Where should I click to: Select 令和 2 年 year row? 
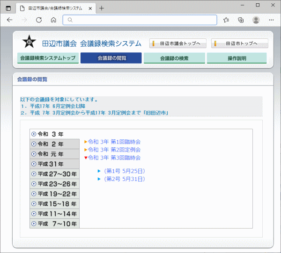coord(54,144)
